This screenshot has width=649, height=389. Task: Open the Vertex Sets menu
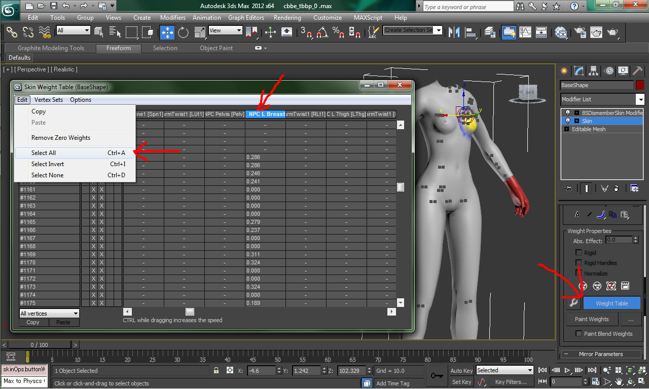pyautogui.click(x=49, y=100)
